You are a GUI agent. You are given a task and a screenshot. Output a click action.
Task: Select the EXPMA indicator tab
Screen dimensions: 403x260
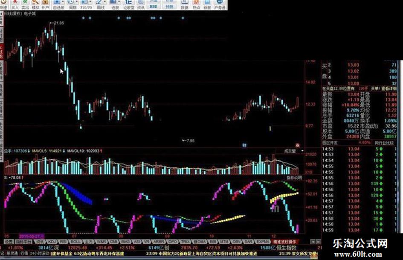pyautogui.click(x=262, y=242)
